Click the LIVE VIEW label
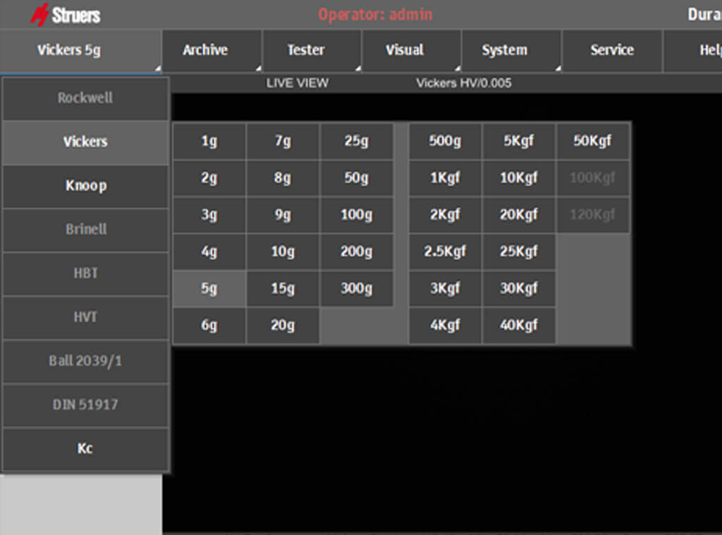 tap(297, 83)
